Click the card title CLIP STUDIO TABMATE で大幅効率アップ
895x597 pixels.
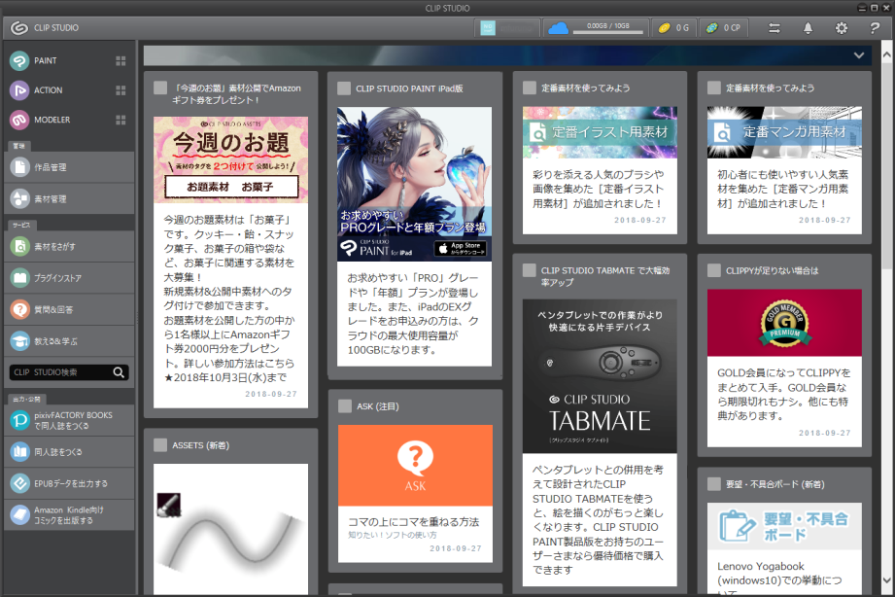[x=605, y=276]
